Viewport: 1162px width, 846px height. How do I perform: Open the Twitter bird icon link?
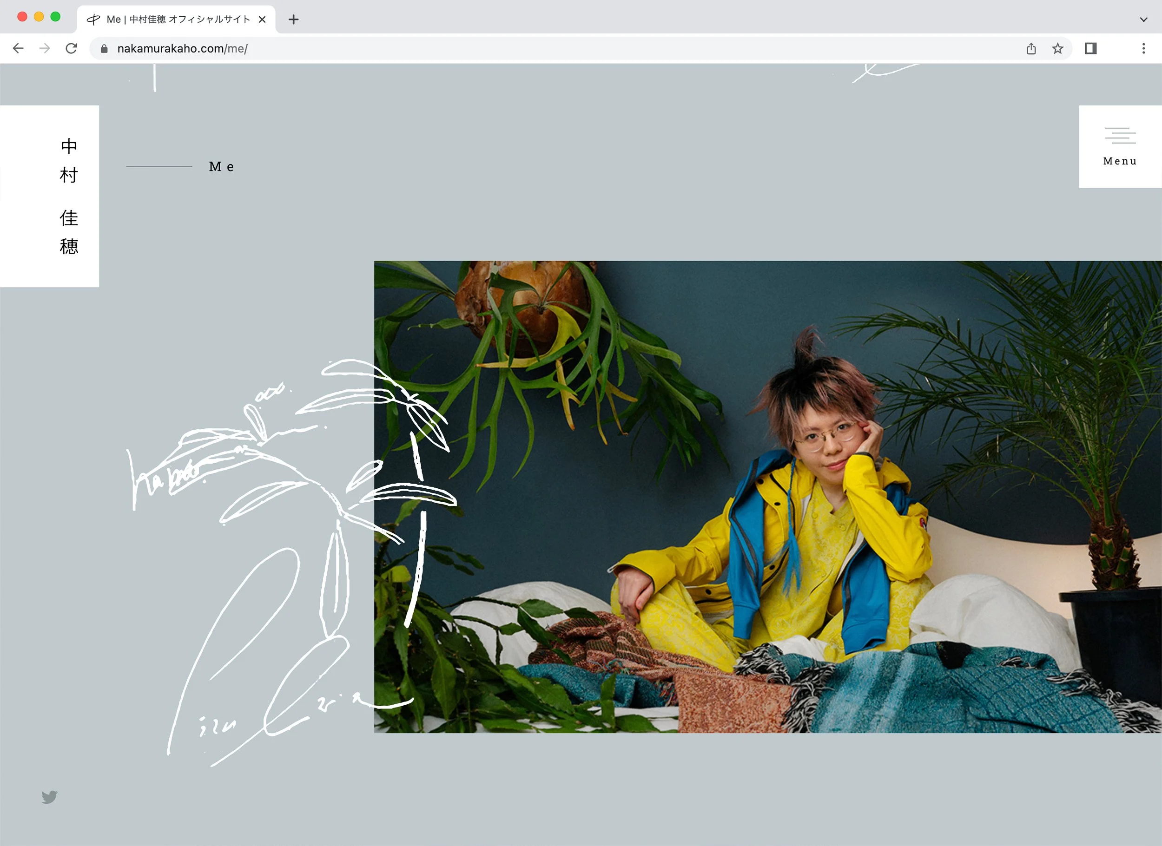50,797
